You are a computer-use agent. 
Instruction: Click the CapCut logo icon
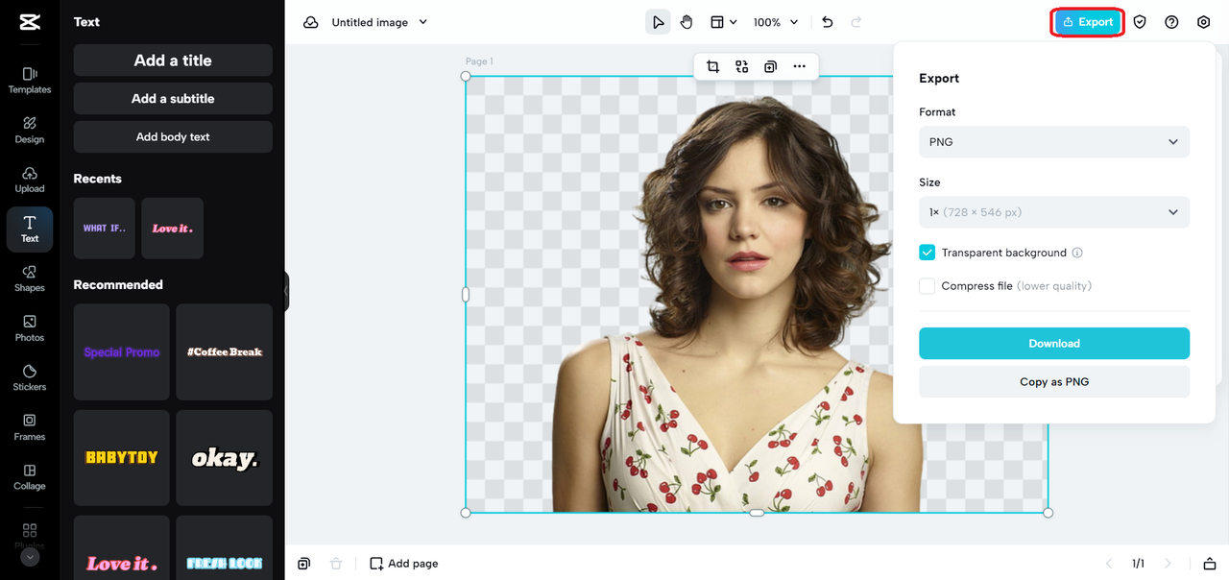tap(29, 23)
